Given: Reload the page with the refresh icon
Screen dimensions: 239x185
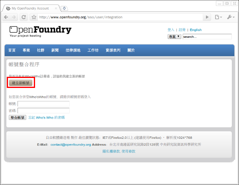Looking at the screenshot, I should coord(24,17).
